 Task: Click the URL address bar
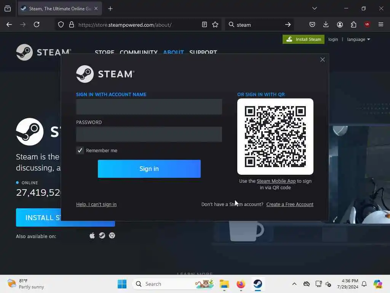(x=138, y=25)
